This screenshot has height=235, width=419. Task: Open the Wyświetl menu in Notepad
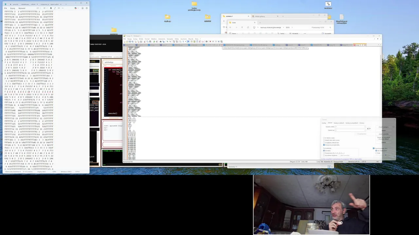click(x=22, y=8)
